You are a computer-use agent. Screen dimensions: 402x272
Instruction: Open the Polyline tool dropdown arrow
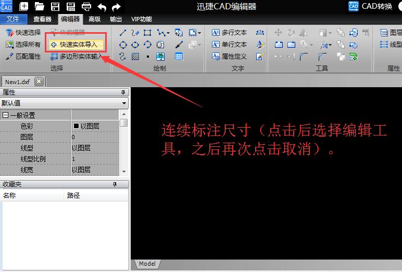pyautogui.click(x=168, y=33)
